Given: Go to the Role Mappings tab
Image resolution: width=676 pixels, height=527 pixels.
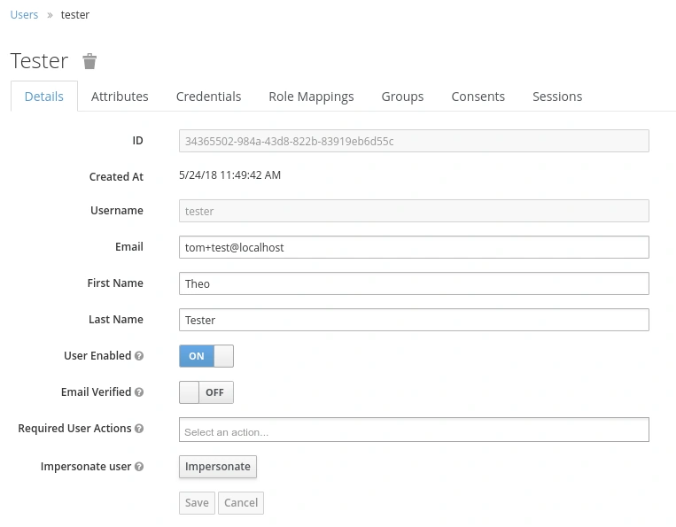Looking at the screenshot, I should 311,97.
